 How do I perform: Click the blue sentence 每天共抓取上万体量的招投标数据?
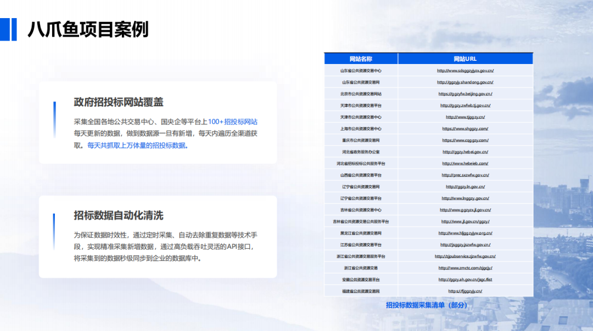138,145
